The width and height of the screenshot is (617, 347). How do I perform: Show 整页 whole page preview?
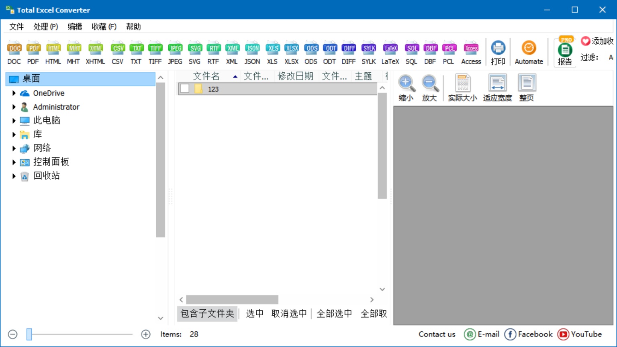pyautogui.click(x=527, y=88)
